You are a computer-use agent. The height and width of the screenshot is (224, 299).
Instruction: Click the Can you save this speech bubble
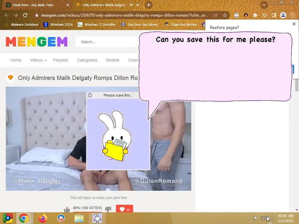pyautogui.click(x=215, y=67)
